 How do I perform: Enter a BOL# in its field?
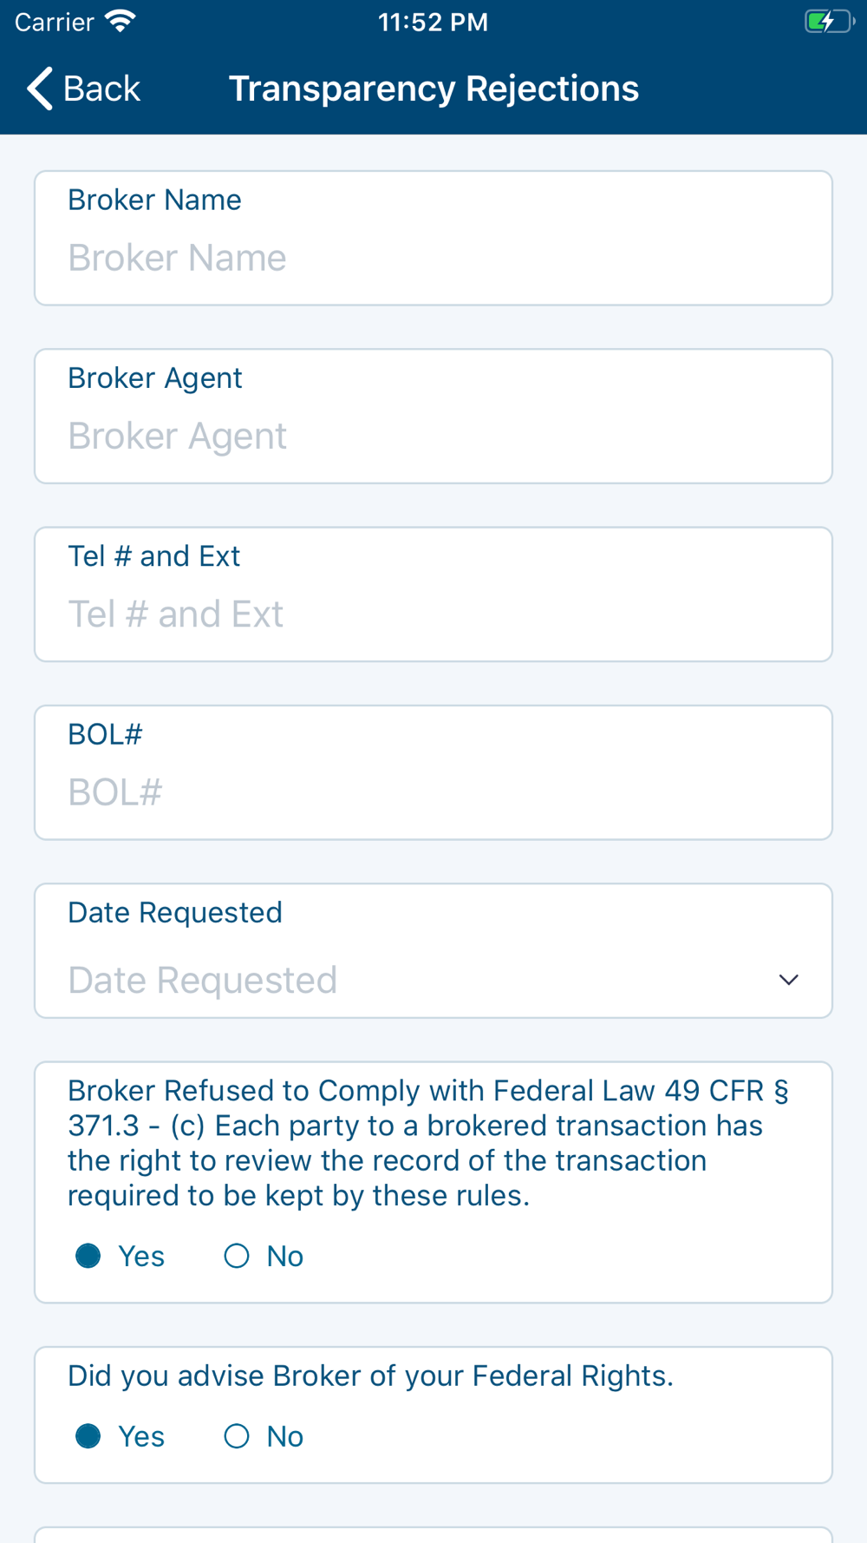pos(433,792)
